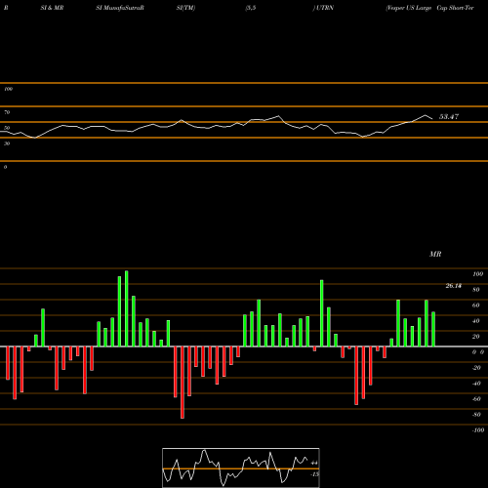
Task: Click the MR axis label 20
Action: pos(476,337)
